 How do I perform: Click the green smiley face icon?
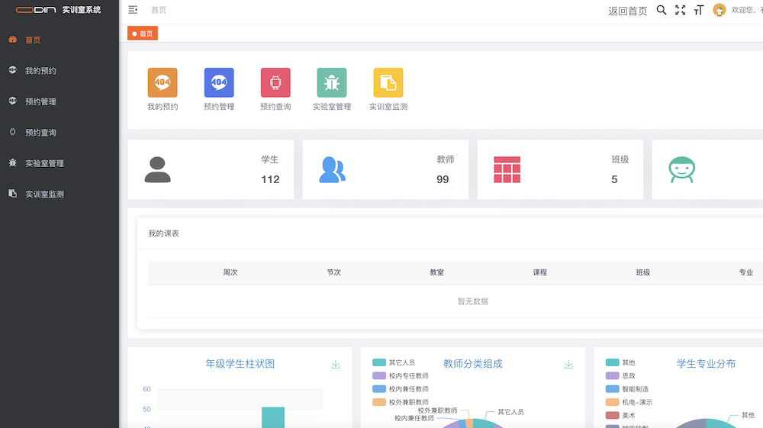click(681, 169)
